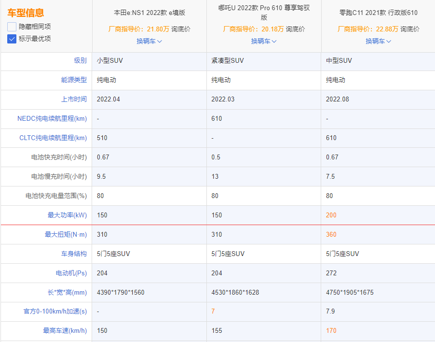
Task: Click the 级别 row label
Action: click(x=80, y=60)
